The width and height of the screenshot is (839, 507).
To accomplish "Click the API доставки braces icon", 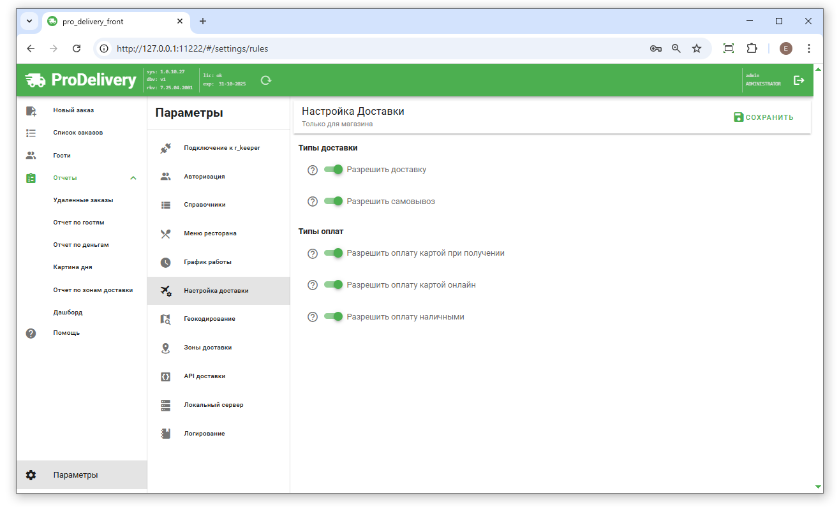I will pos(165,376).
